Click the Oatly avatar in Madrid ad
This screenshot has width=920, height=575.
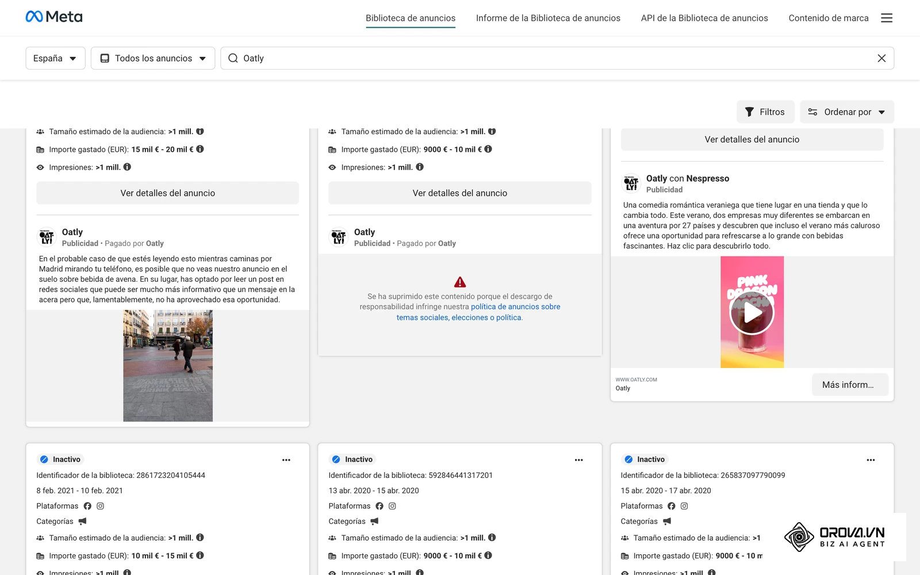47,237
